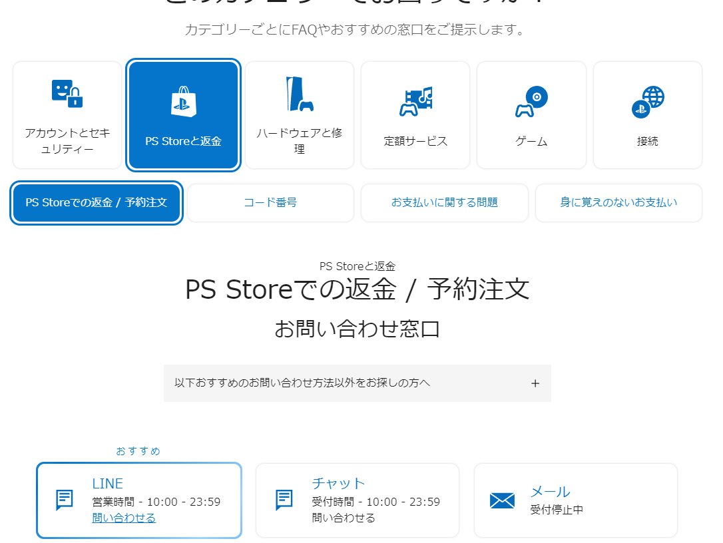Open the 接続 category card

point(647,115)
